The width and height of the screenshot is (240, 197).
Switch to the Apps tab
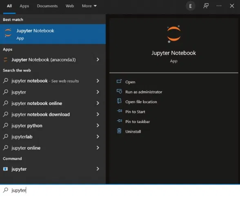(24, 6)
